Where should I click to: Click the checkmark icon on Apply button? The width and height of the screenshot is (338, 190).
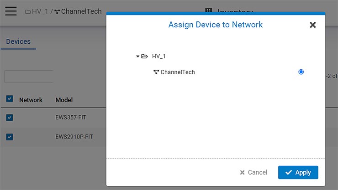[288, 172]
